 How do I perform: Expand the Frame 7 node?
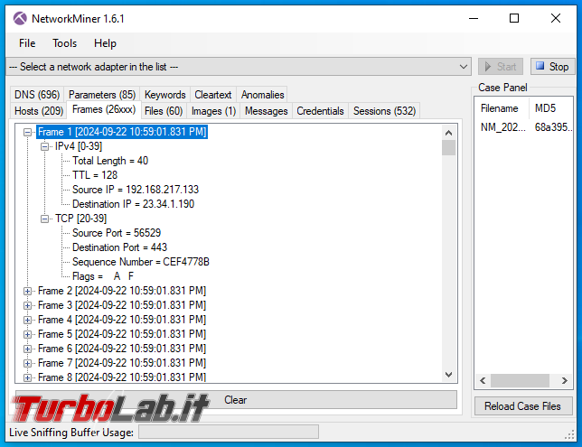pos(27,364)
